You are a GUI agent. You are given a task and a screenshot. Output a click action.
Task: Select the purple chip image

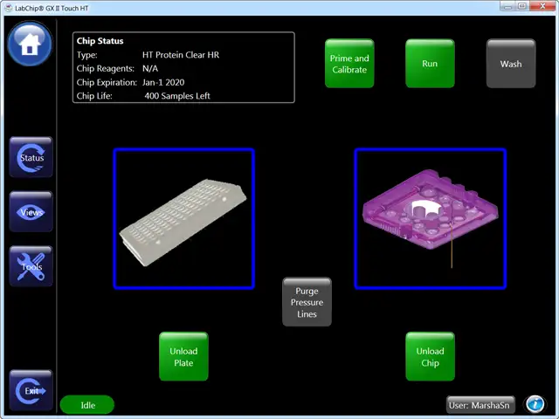pyautogui.click(x=431, y=219)
